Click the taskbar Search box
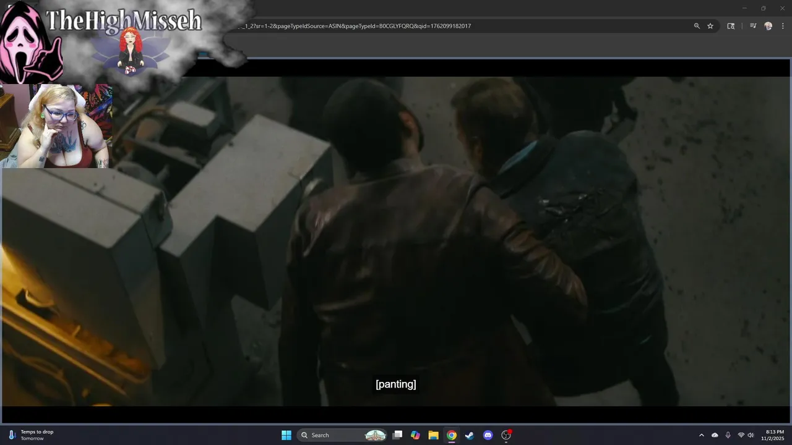792x445 pixels. click(x=343, y=435)
